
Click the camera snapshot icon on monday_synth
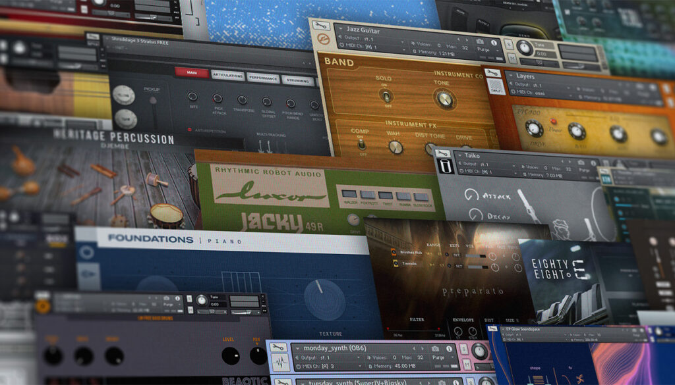tap(436, 348)
